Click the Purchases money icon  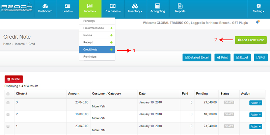coord(113,6)
